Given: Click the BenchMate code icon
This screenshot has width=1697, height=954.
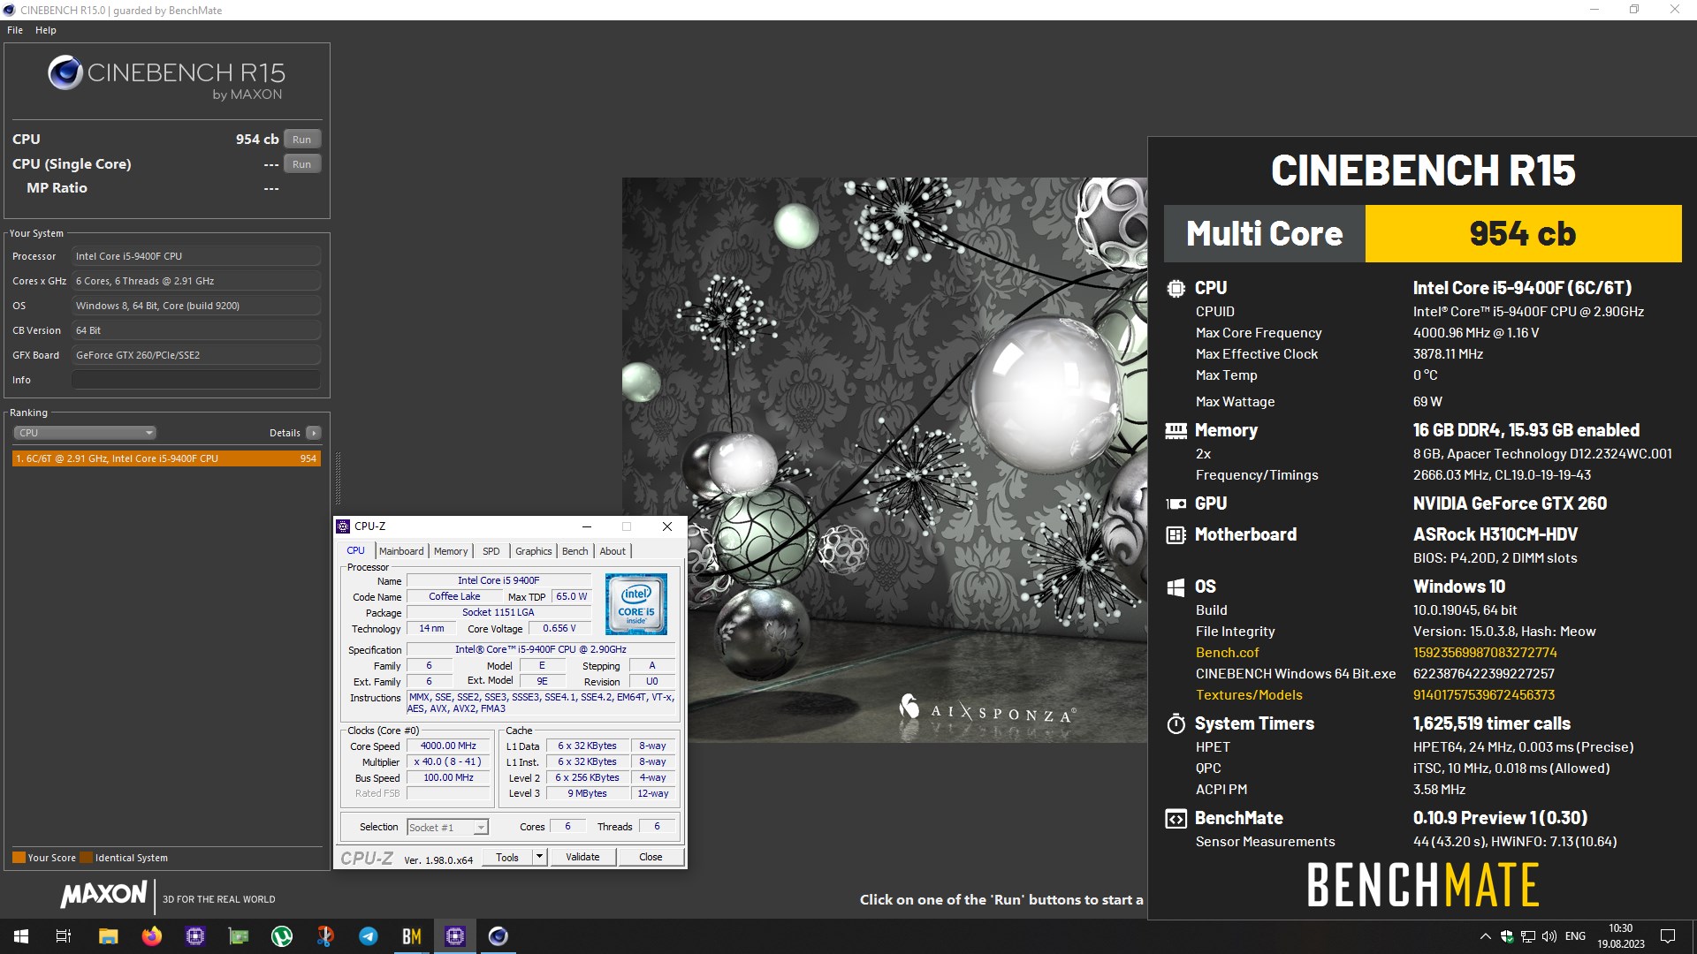Looking at the screenshot, I should coord(1176,819).
